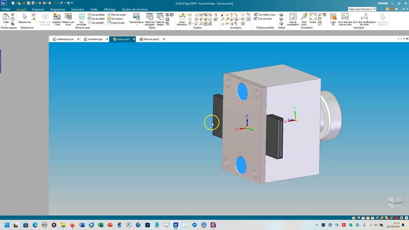Viewport: 409px width, 230px height.
Task: Open File Explorer from the taskbar
Action: coord(63,225)
